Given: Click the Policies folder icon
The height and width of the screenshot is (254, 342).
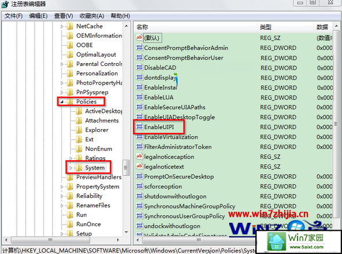Looking at the screenshot, I should coord(70,102).
